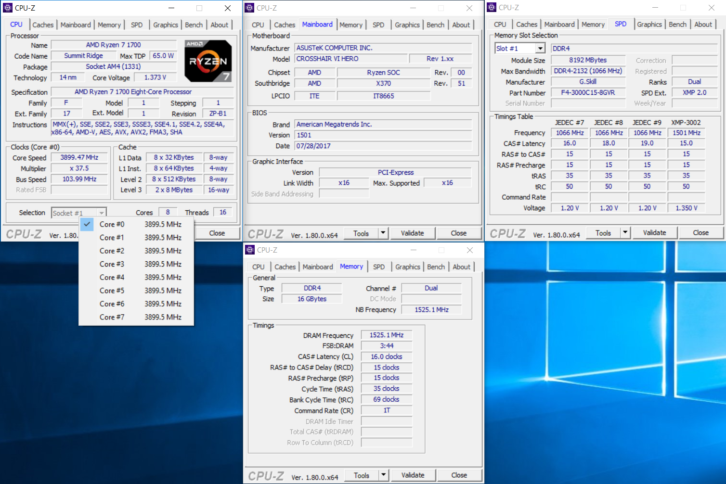726x484 pixels.
Task: Open the Caches tab in the SPD window
Action: (527, 25)
